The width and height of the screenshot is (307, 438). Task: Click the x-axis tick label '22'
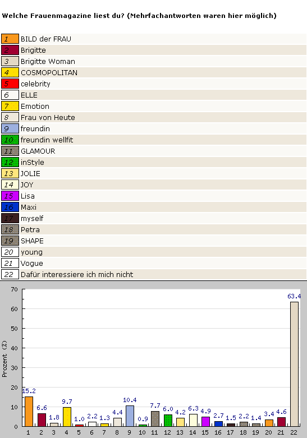[x=294, y=432]
